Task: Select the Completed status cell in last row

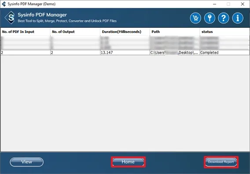Action: point(224,53)
